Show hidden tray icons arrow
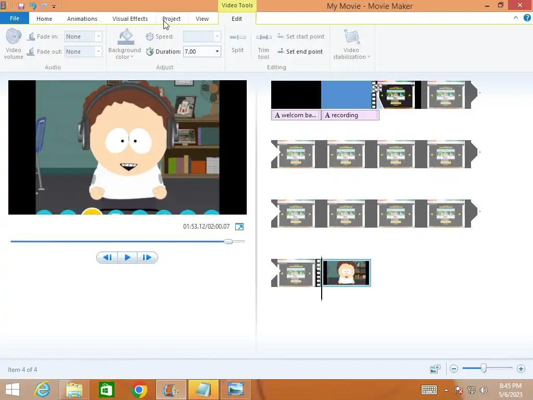The height and width of the screenshot is (400, 533). [x=446, y=390]
